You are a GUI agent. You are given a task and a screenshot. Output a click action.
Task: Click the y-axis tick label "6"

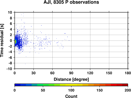pyautogui.click(x=11, y=24)
